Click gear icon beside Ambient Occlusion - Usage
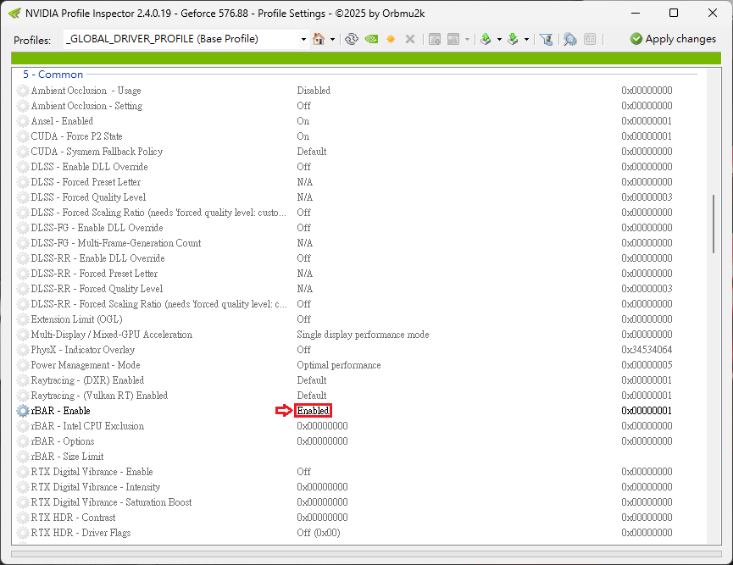Viewport: 733px width, 565px height. coord(23,91)
